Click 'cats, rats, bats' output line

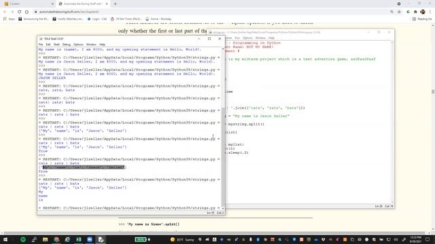[56, 90]
